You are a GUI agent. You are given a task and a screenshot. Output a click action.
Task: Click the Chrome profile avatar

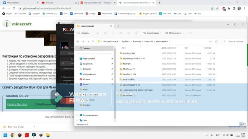239,8
